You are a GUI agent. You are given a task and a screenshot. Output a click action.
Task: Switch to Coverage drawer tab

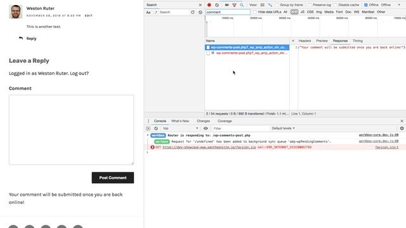(225, 121)
